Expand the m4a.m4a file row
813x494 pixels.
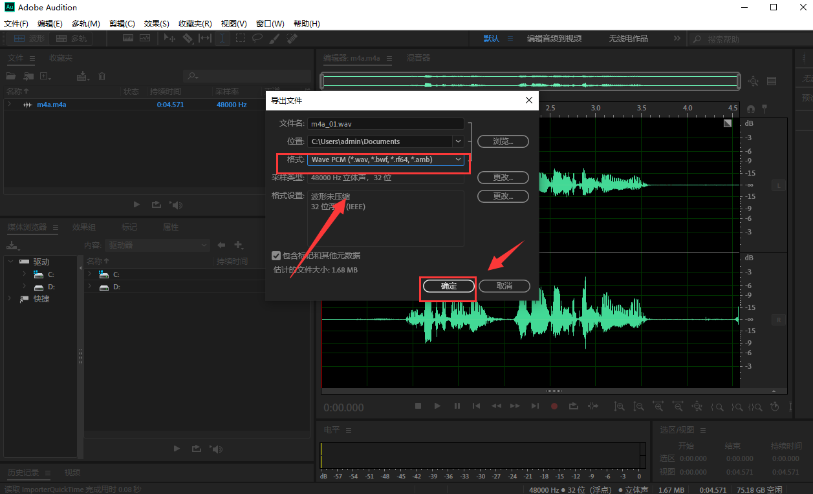(x=9, y=104)
